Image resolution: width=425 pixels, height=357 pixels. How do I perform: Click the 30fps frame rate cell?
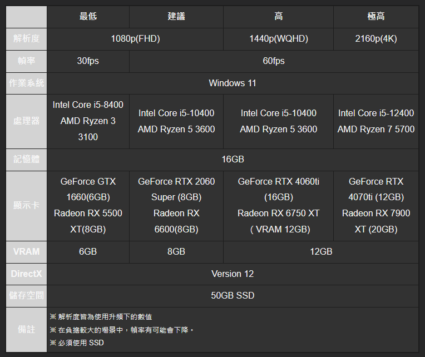click(88, 61)
